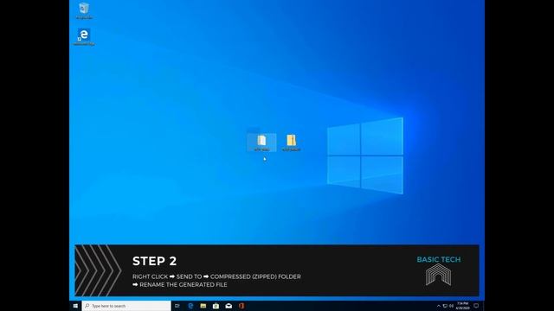Viewport: 554px width, 311px height.
Task: Open File Explorer from the taskbar
Action: (203, 306)
